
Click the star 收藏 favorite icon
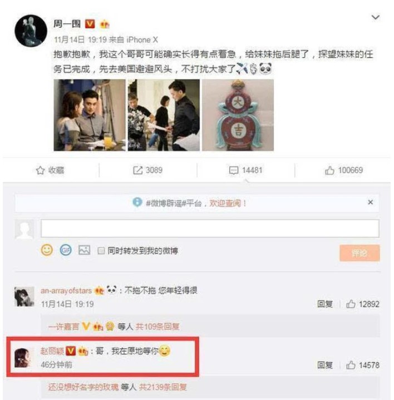40,170
